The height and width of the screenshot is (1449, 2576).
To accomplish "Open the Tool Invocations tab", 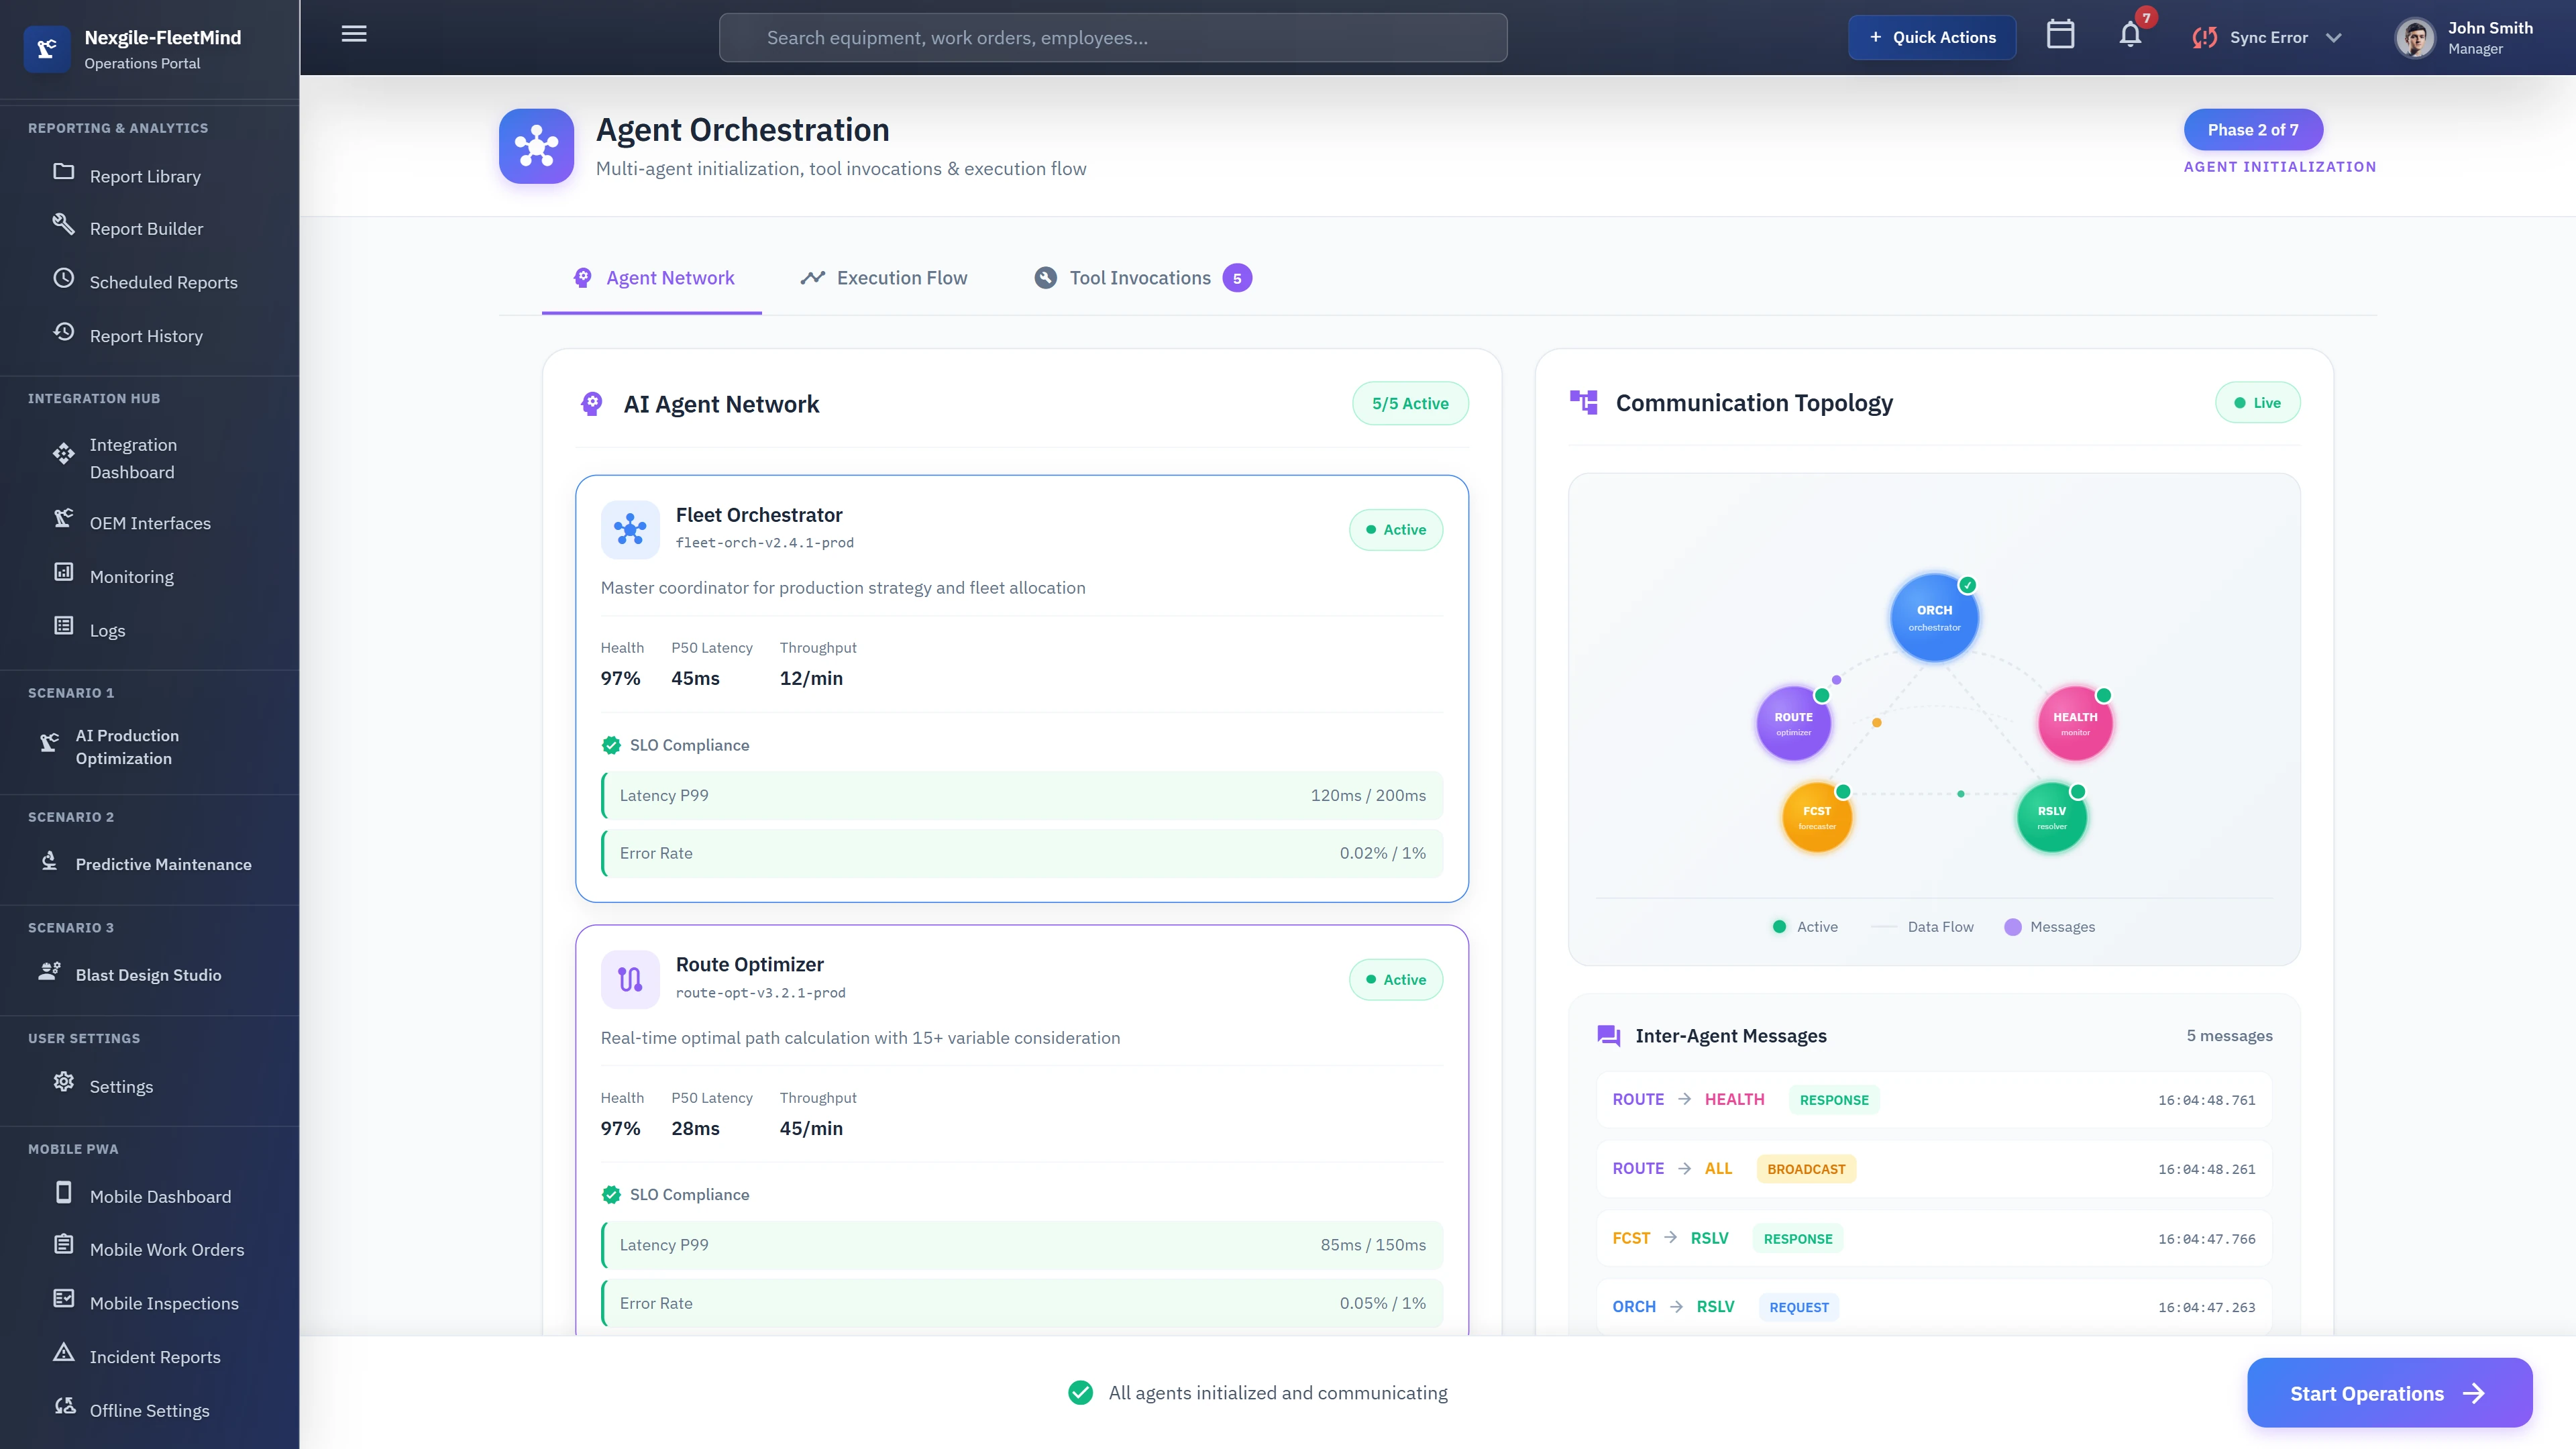I will 1140,278.
